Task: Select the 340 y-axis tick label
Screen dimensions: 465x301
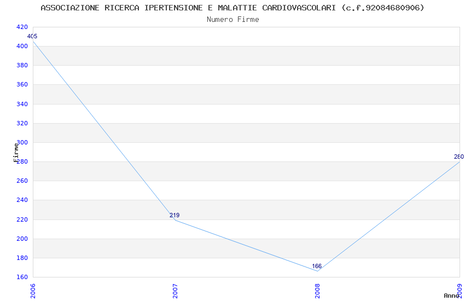Action: click(22, 104)
